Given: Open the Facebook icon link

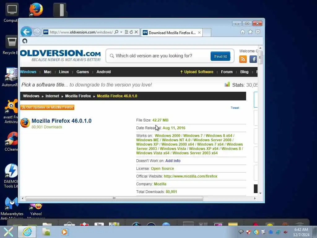Looking at the screenshot, I should click(x=253, y=59).
